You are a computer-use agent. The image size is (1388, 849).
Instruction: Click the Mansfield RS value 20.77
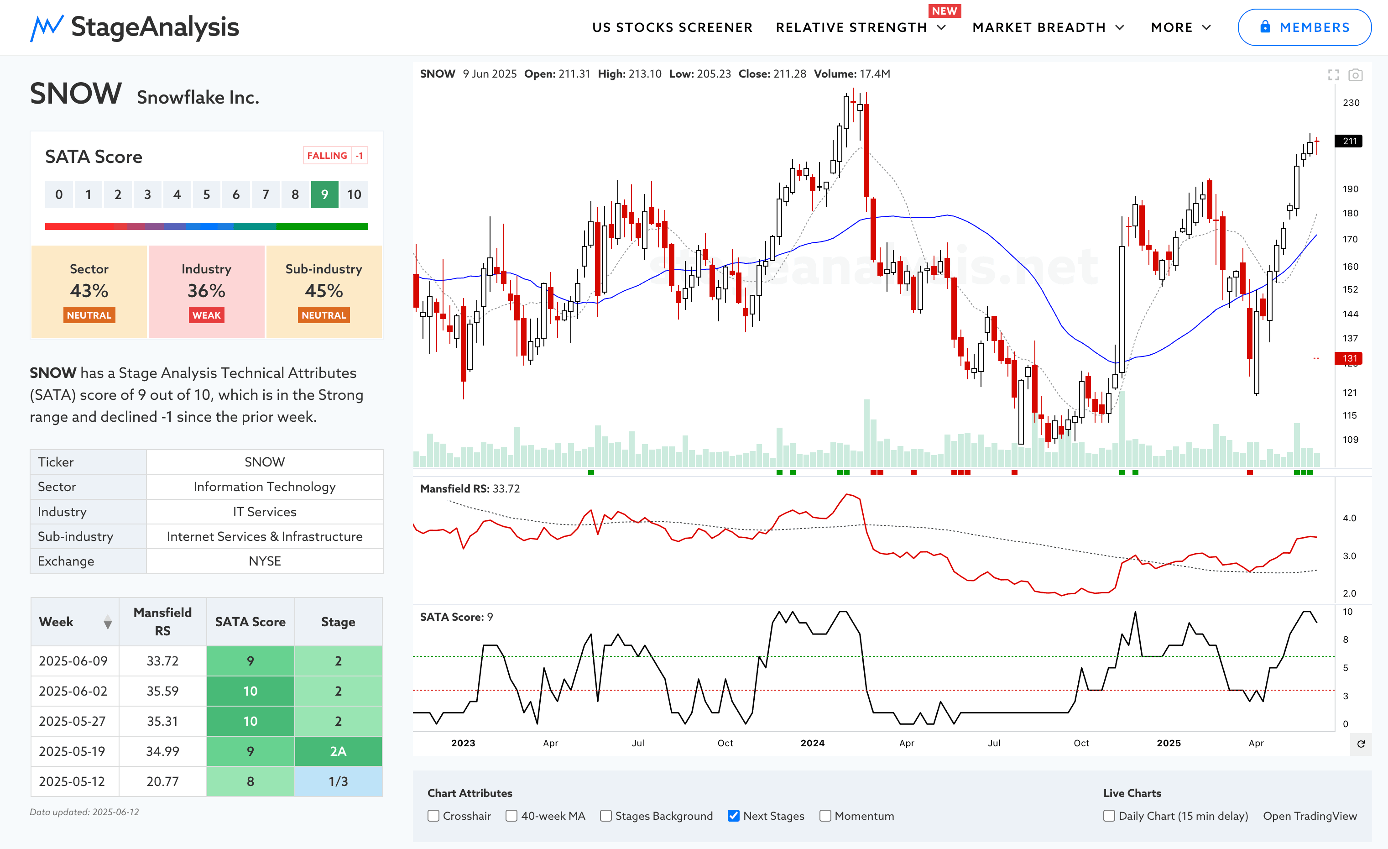click(x=163, y=781)
